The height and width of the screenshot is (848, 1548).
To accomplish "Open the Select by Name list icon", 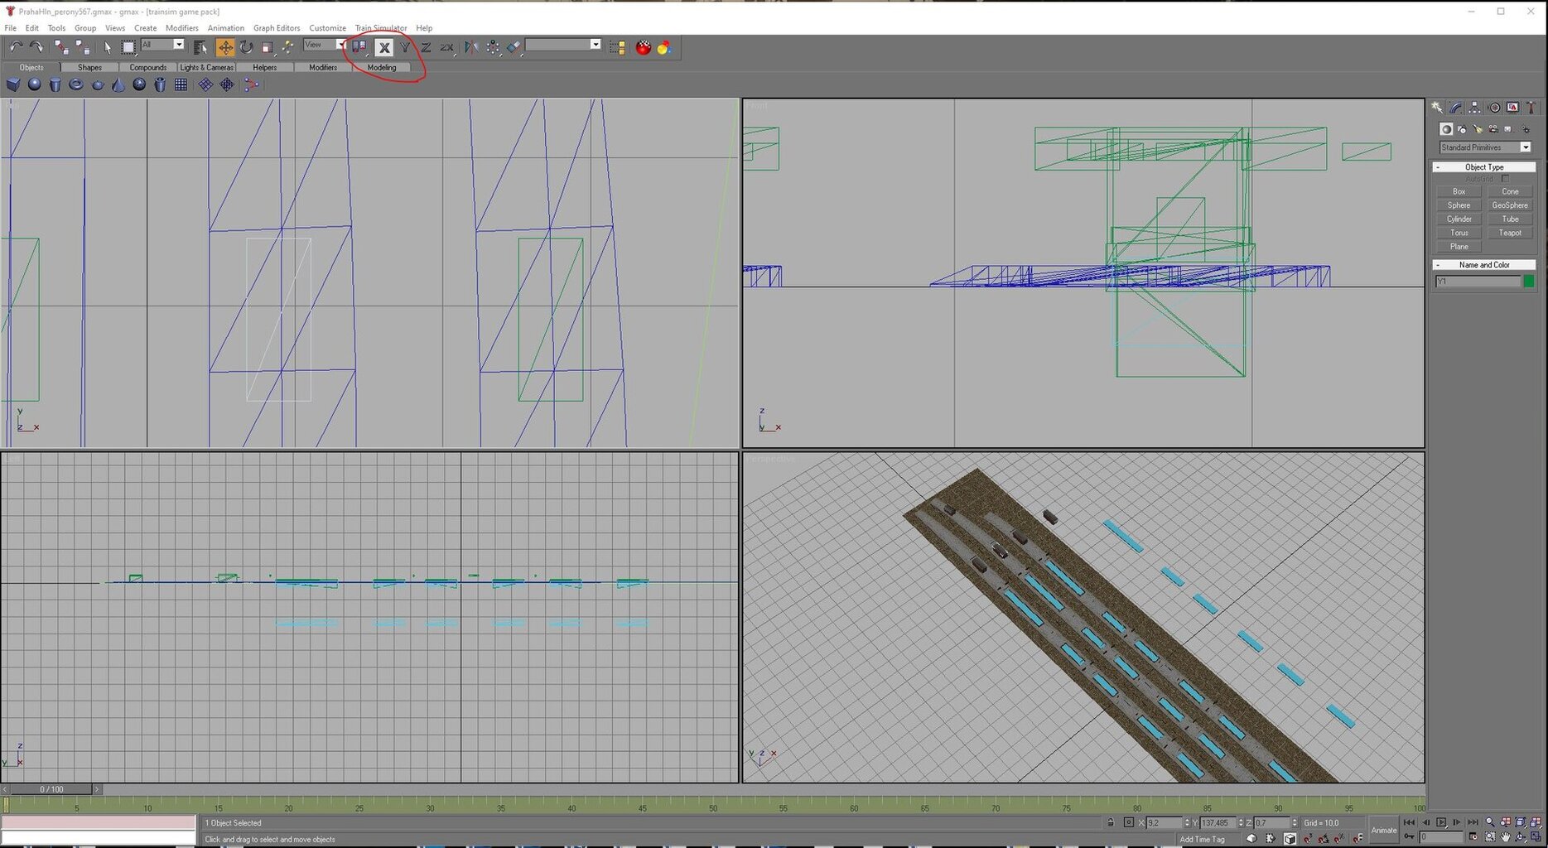I will pos(200,47).
